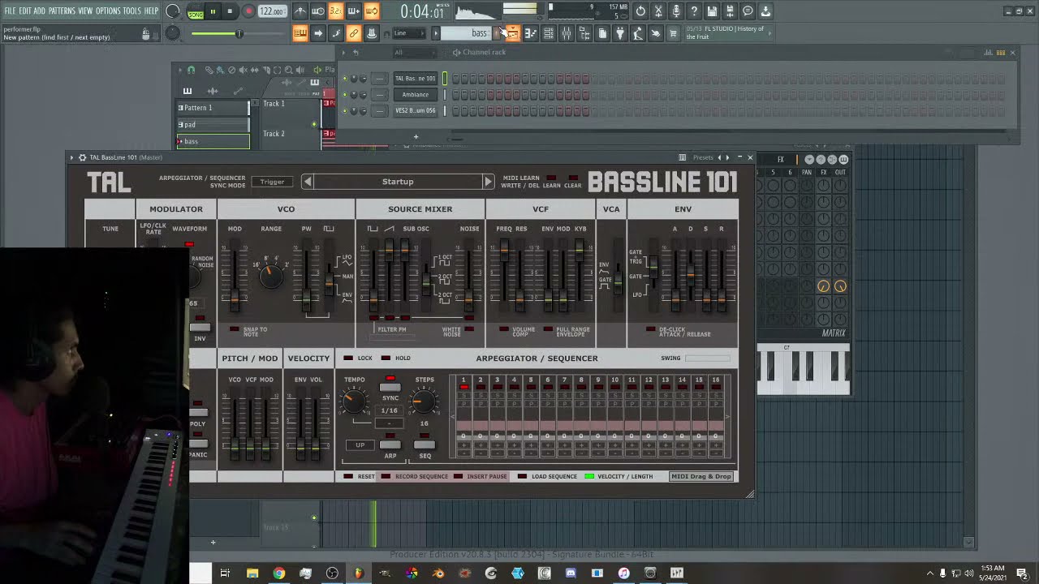Enable the ARP button
This screenshot has width=1039, height=584.
click(x=390, y=445)
